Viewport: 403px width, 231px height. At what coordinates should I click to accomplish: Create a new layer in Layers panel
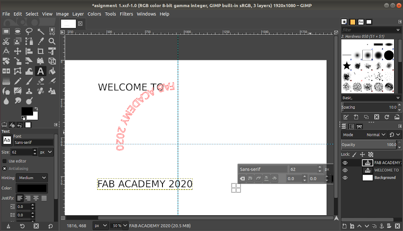(x=344, y=226)
